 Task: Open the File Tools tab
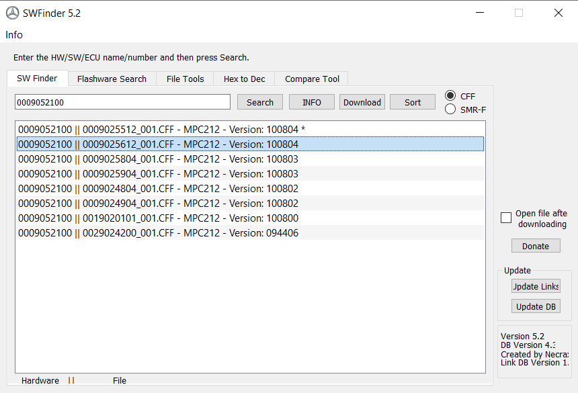click(185, 79)
